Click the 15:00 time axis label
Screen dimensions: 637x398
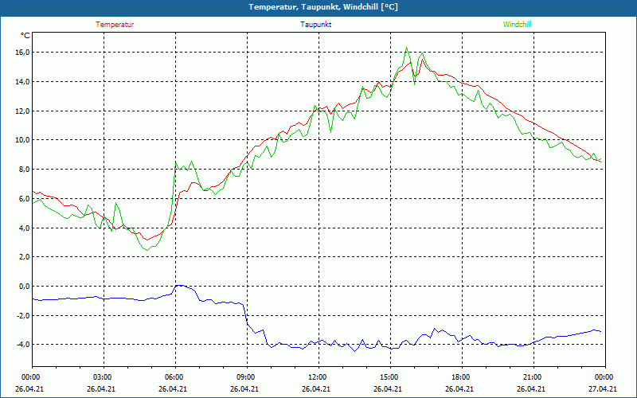389,377
